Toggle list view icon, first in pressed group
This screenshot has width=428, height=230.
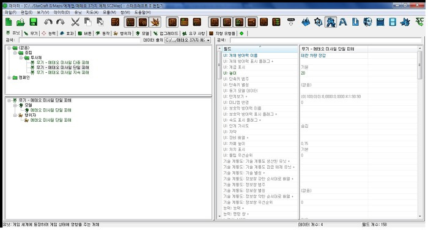[130, 22]
